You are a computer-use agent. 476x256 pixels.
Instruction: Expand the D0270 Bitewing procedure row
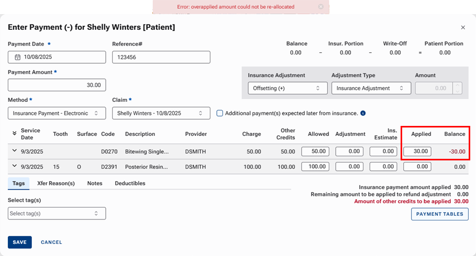14,151
